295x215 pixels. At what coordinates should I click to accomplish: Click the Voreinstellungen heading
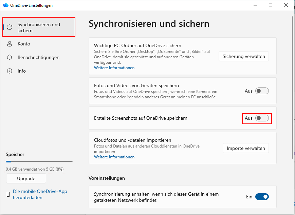pyautogui.click(x=107, y=178)
